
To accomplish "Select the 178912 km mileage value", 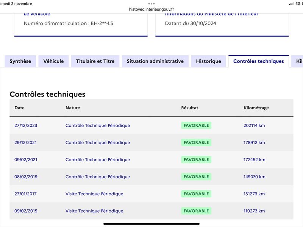I will (x=254, y=143).
